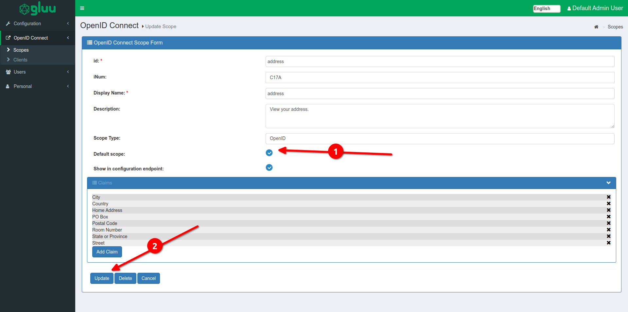Screen dimensions: 628x312
Task: Click the Default Admin User profile icon
Action: coord(569,9)
